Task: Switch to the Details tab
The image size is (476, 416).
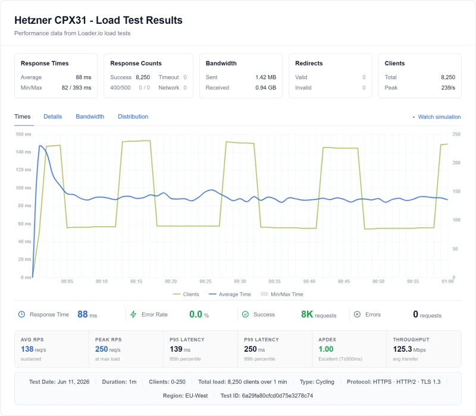Action: pyautogui.click(x=53, y=117)
